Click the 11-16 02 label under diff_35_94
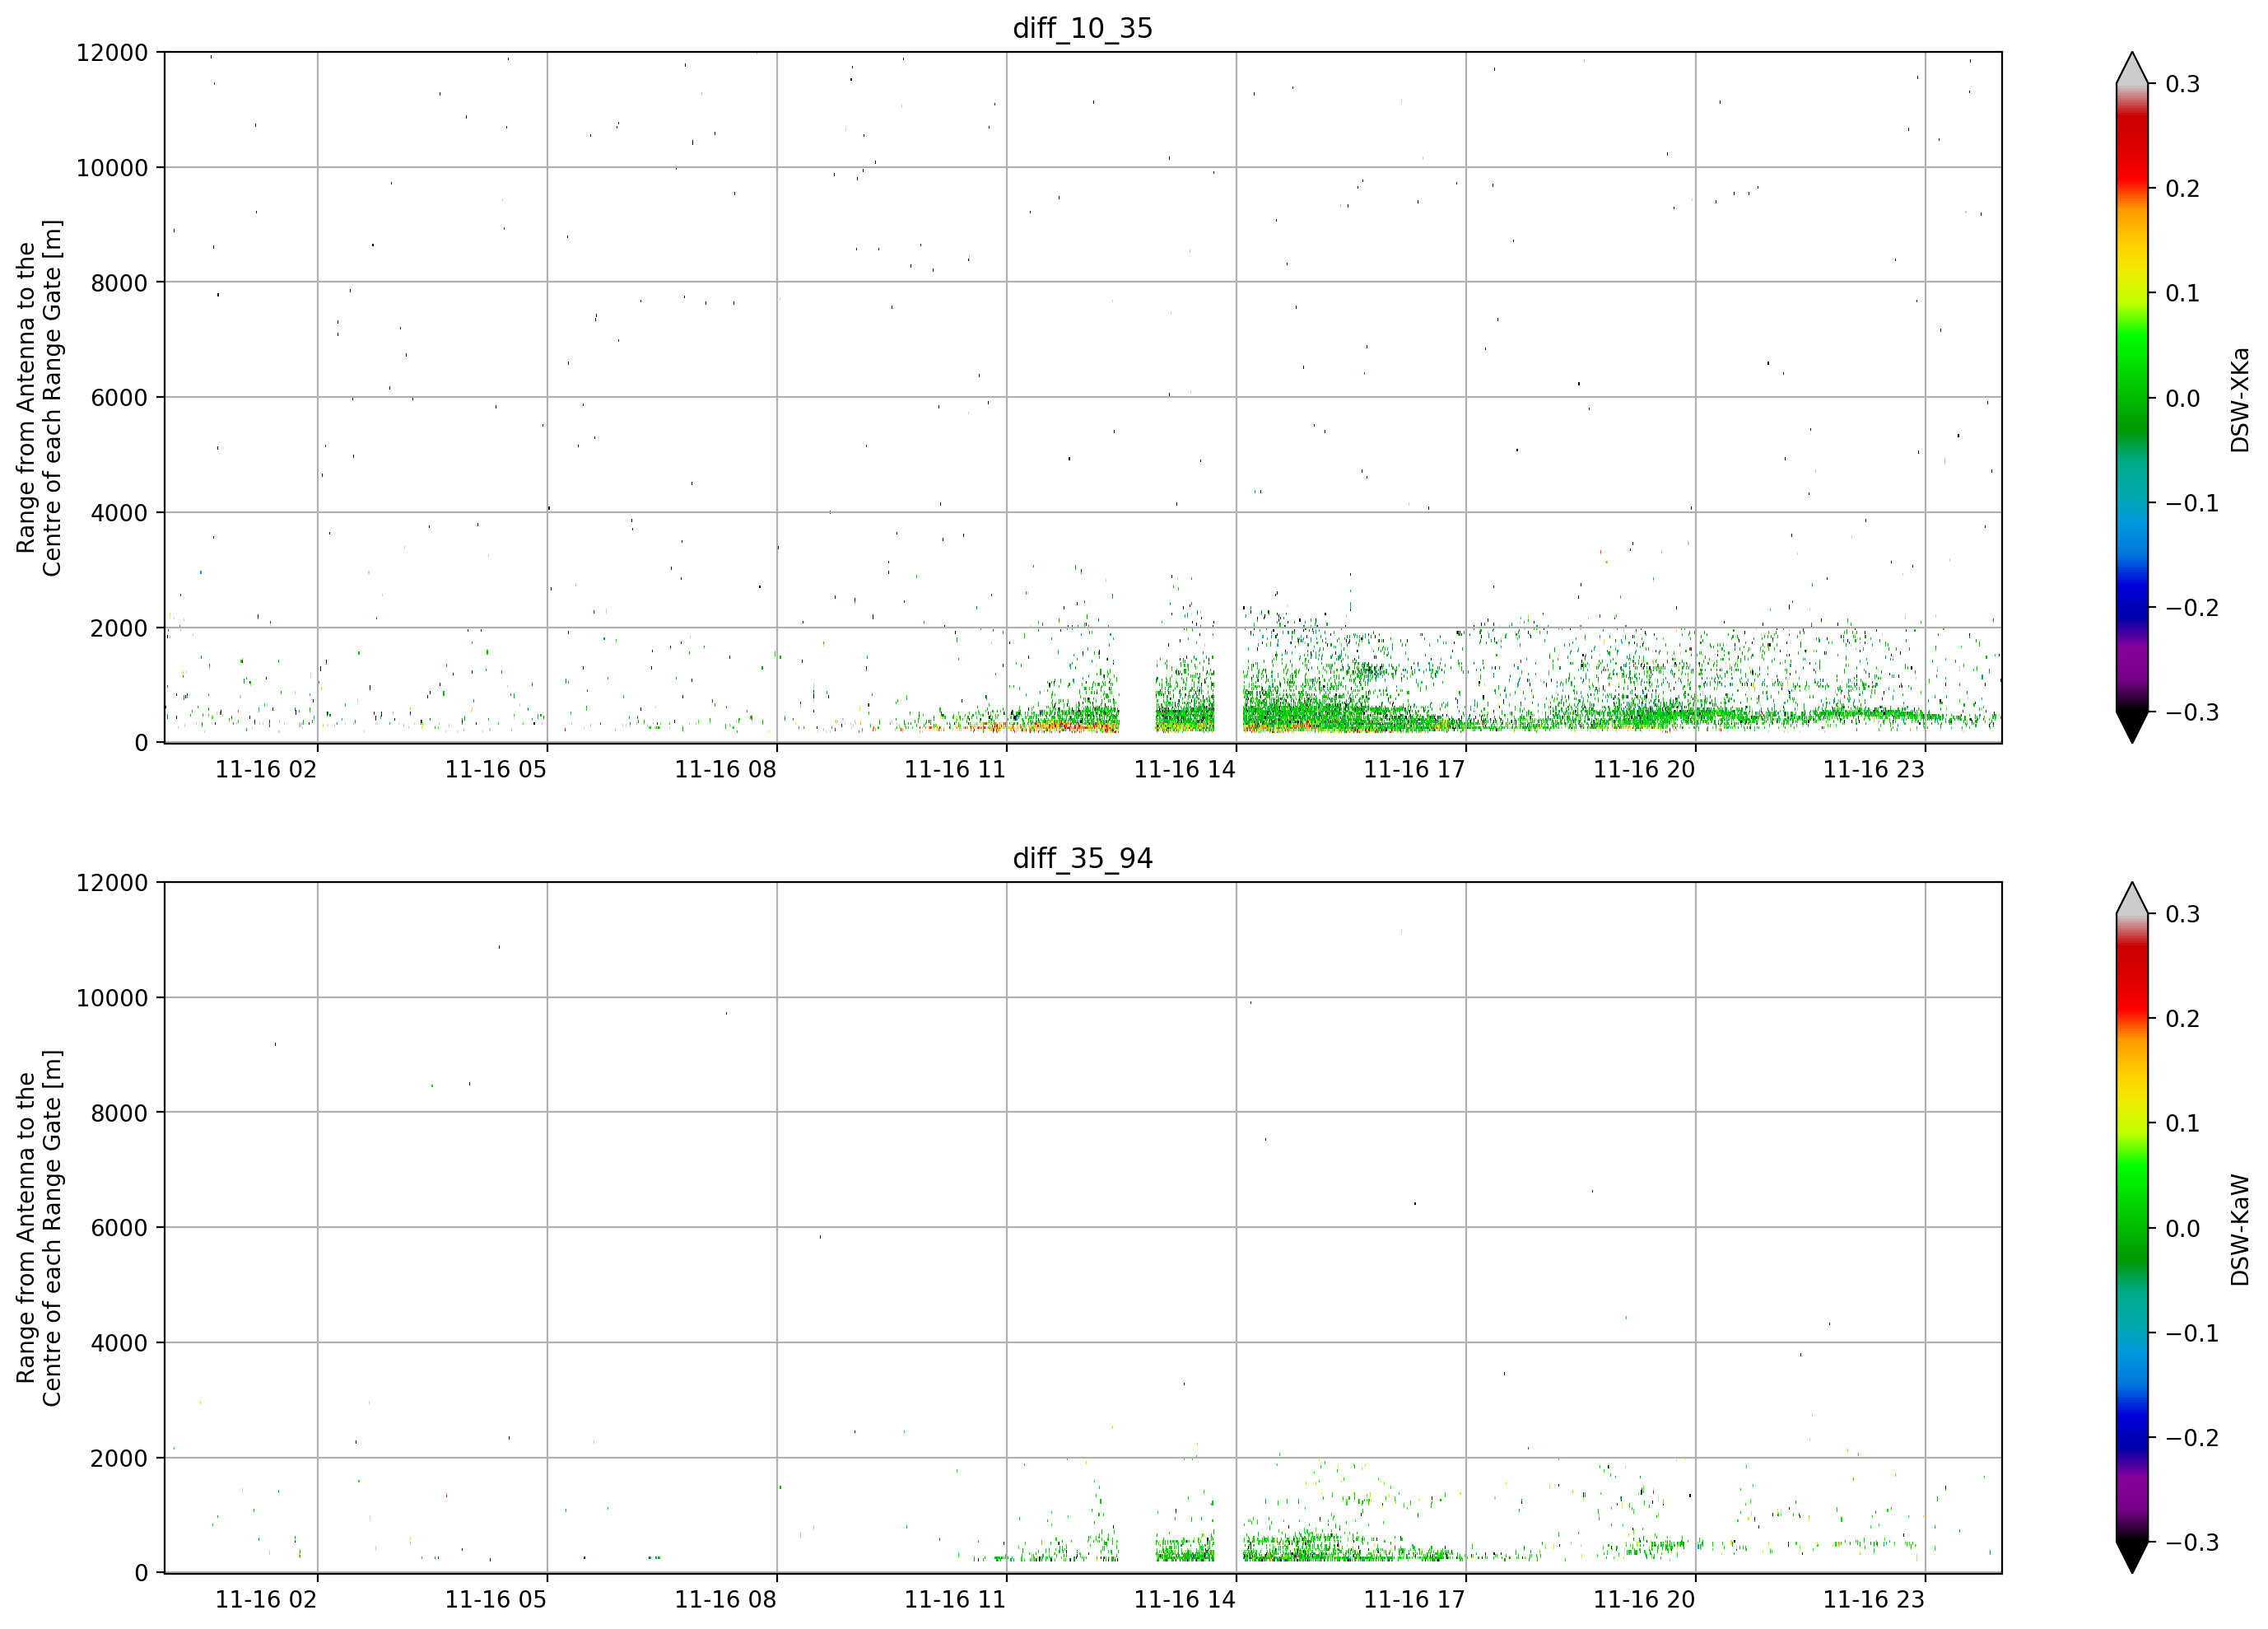 (x=266, y=1600)
